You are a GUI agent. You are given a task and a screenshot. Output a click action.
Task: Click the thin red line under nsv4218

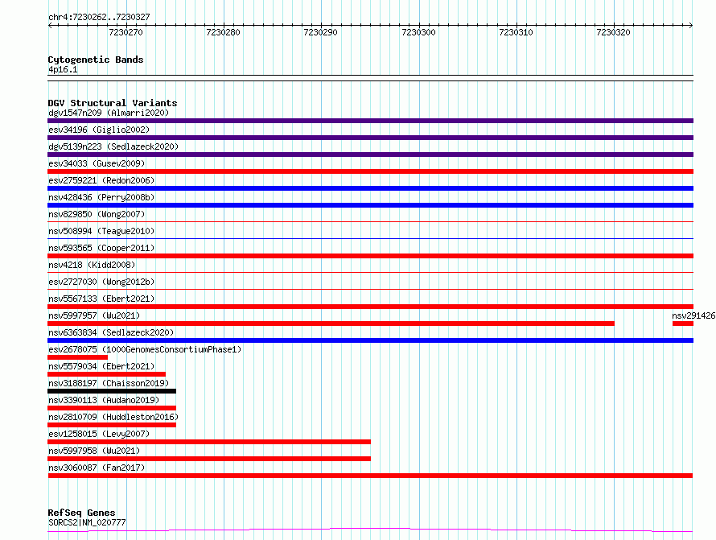(x=370, y=272)
